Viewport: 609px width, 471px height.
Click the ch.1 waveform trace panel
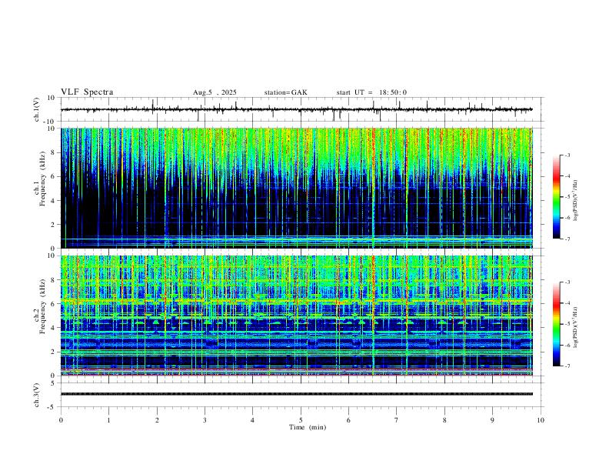(x=302, y=109)
